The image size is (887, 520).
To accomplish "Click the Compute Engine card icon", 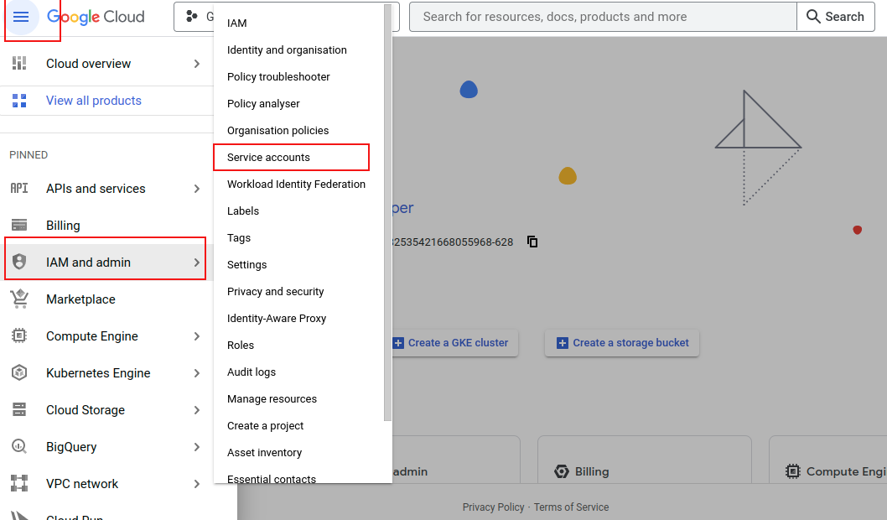I will [793, 471].
